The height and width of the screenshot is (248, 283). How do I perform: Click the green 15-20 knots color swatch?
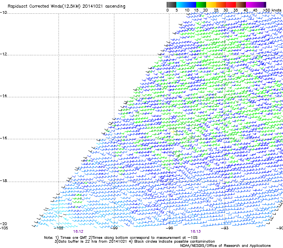coord(201,5)
